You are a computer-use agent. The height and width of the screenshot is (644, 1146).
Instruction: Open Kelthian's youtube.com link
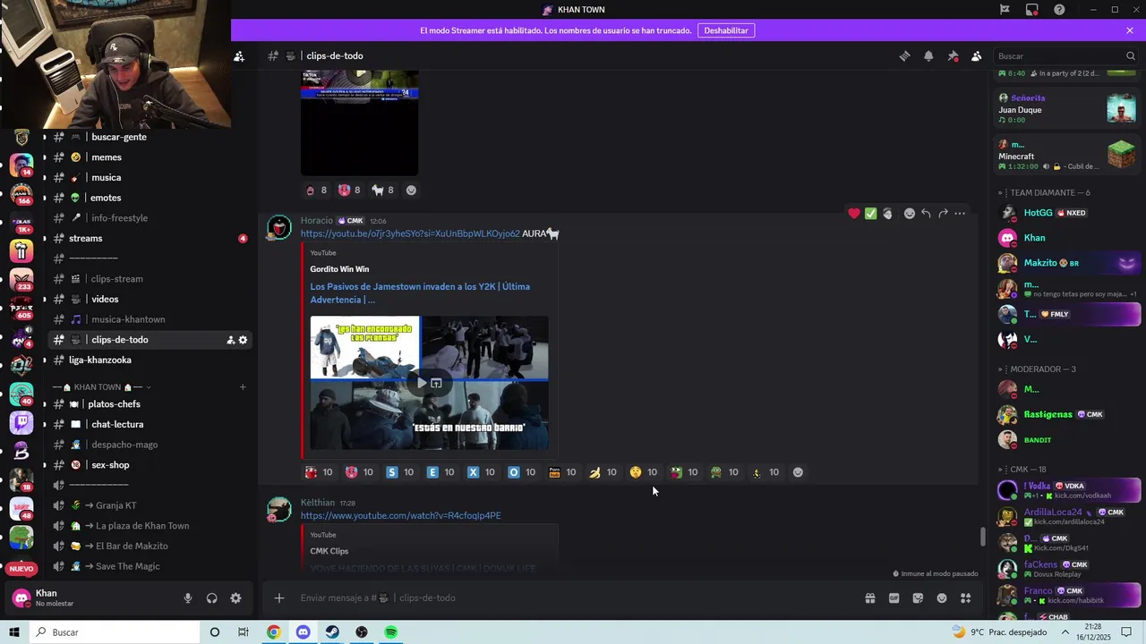coord(401,516)
